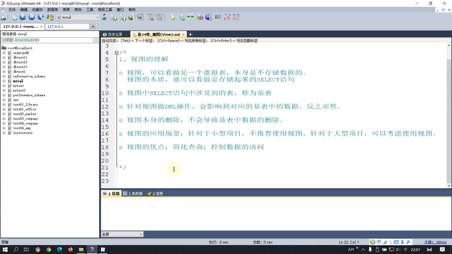Select the dbtest13 database in the tree
Image resolution: width=452 pixels, height=254 pixels.
pos(20,67)
